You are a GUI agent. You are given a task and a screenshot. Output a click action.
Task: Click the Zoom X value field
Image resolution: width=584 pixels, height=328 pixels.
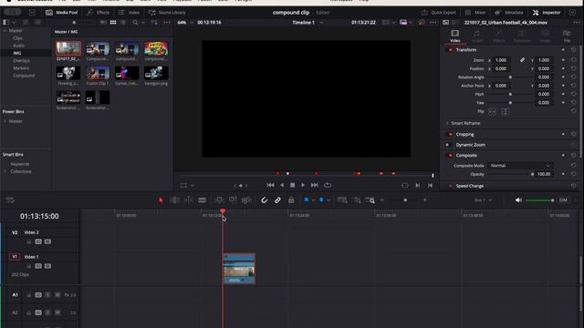501,60
